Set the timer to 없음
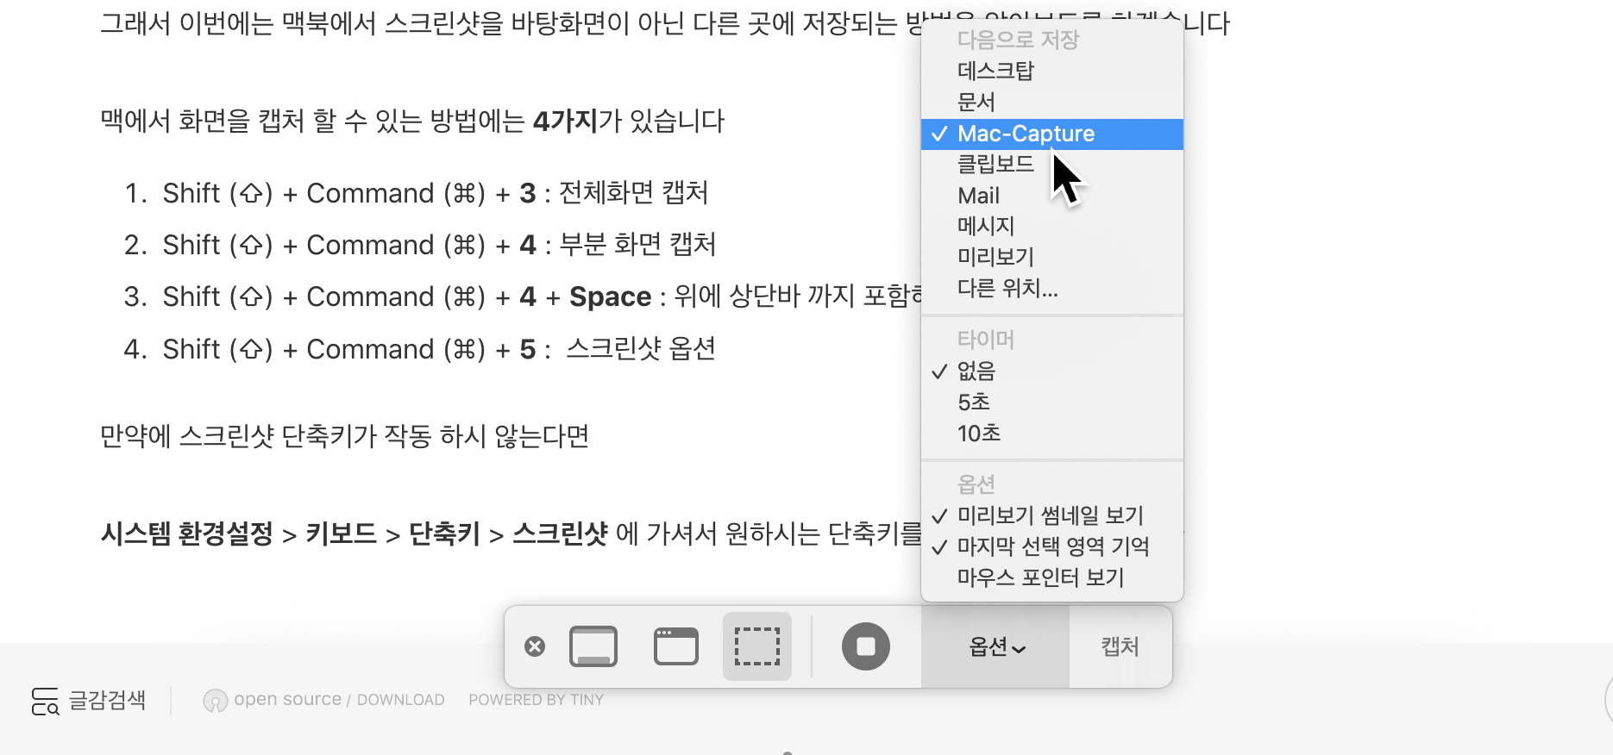Screen dimensions: 1613x755 click(1052, 371)
